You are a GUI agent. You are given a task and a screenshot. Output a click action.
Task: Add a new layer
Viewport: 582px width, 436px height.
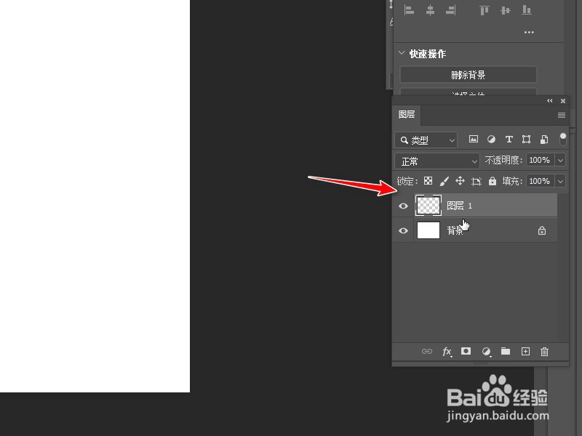[x=525, y=352]
